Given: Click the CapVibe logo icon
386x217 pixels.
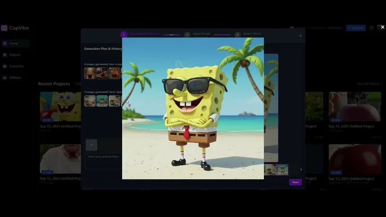Looking at the screenshot, I should pyautogui.click(x=4, y=28).
